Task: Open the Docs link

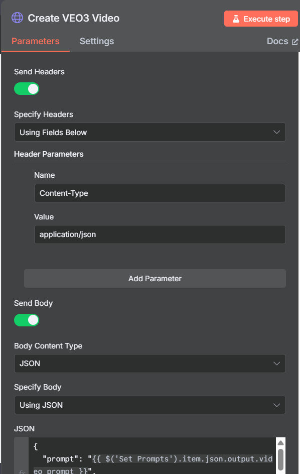Action: [x=278, y=41]
